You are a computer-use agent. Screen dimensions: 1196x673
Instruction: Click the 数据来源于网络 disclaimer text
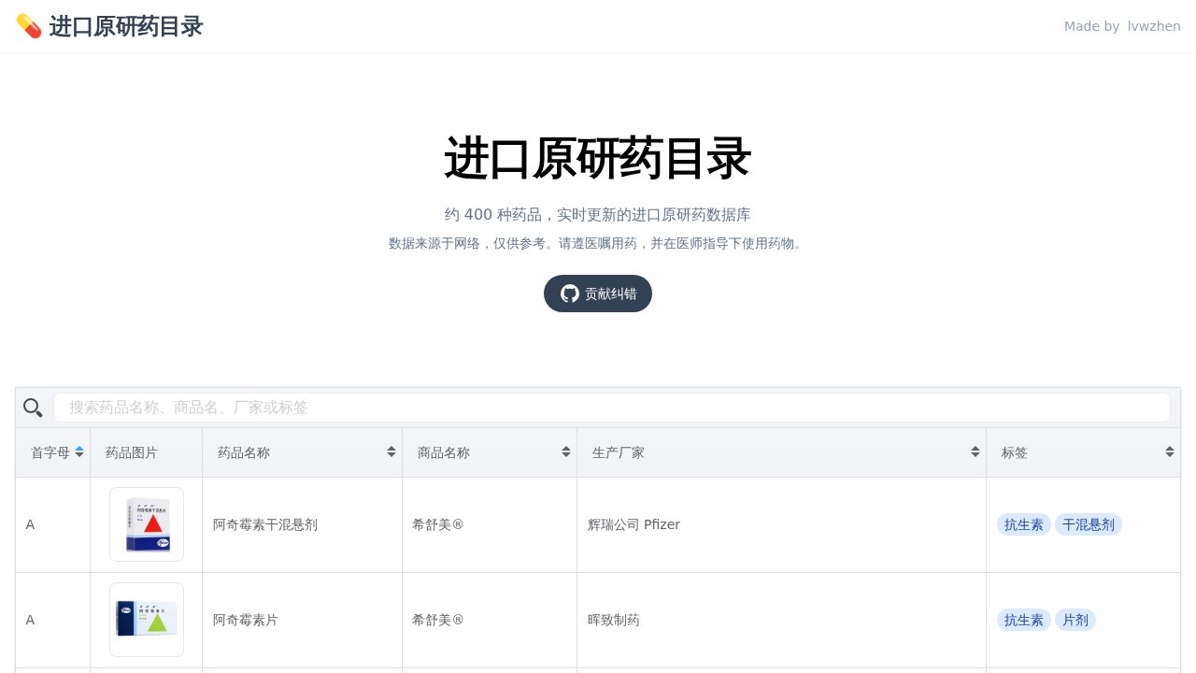(598, 244)
